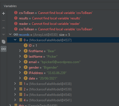Click list element icon of item 3
The image size is (119, 106).
pyautogui.click(x=21, y=95)
